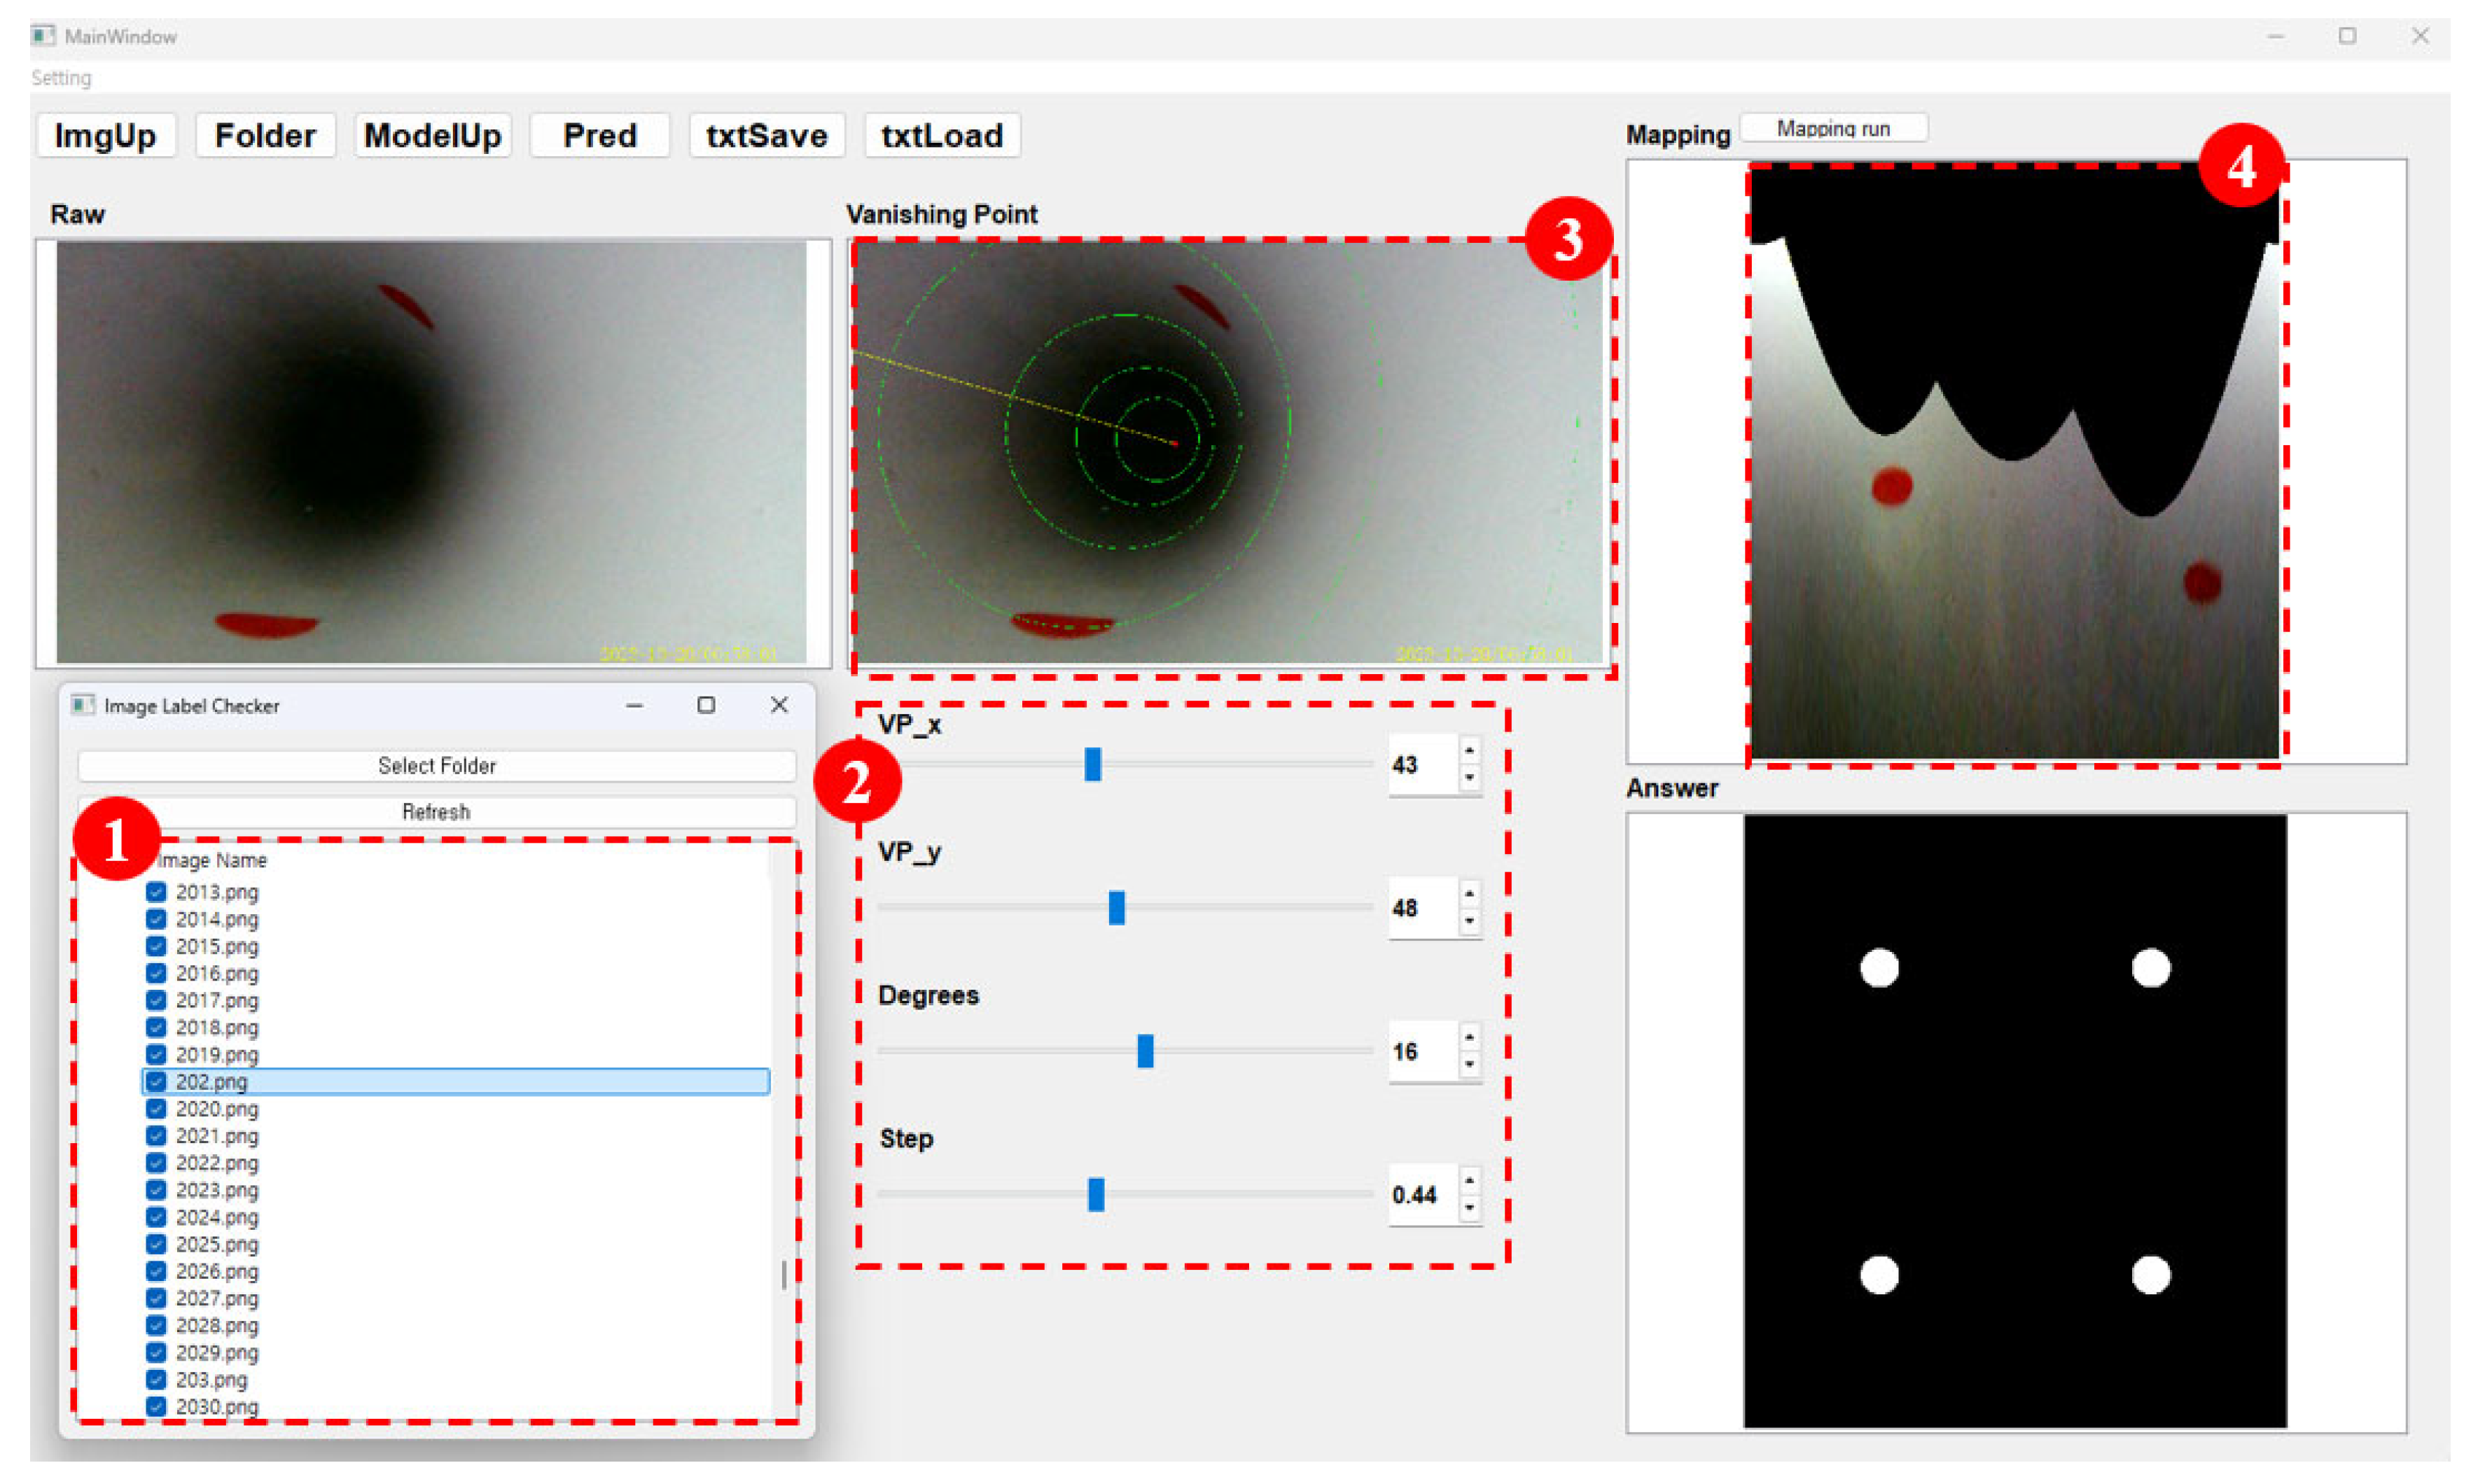Click Select Folder in Image Label Checker

[436, 765]
